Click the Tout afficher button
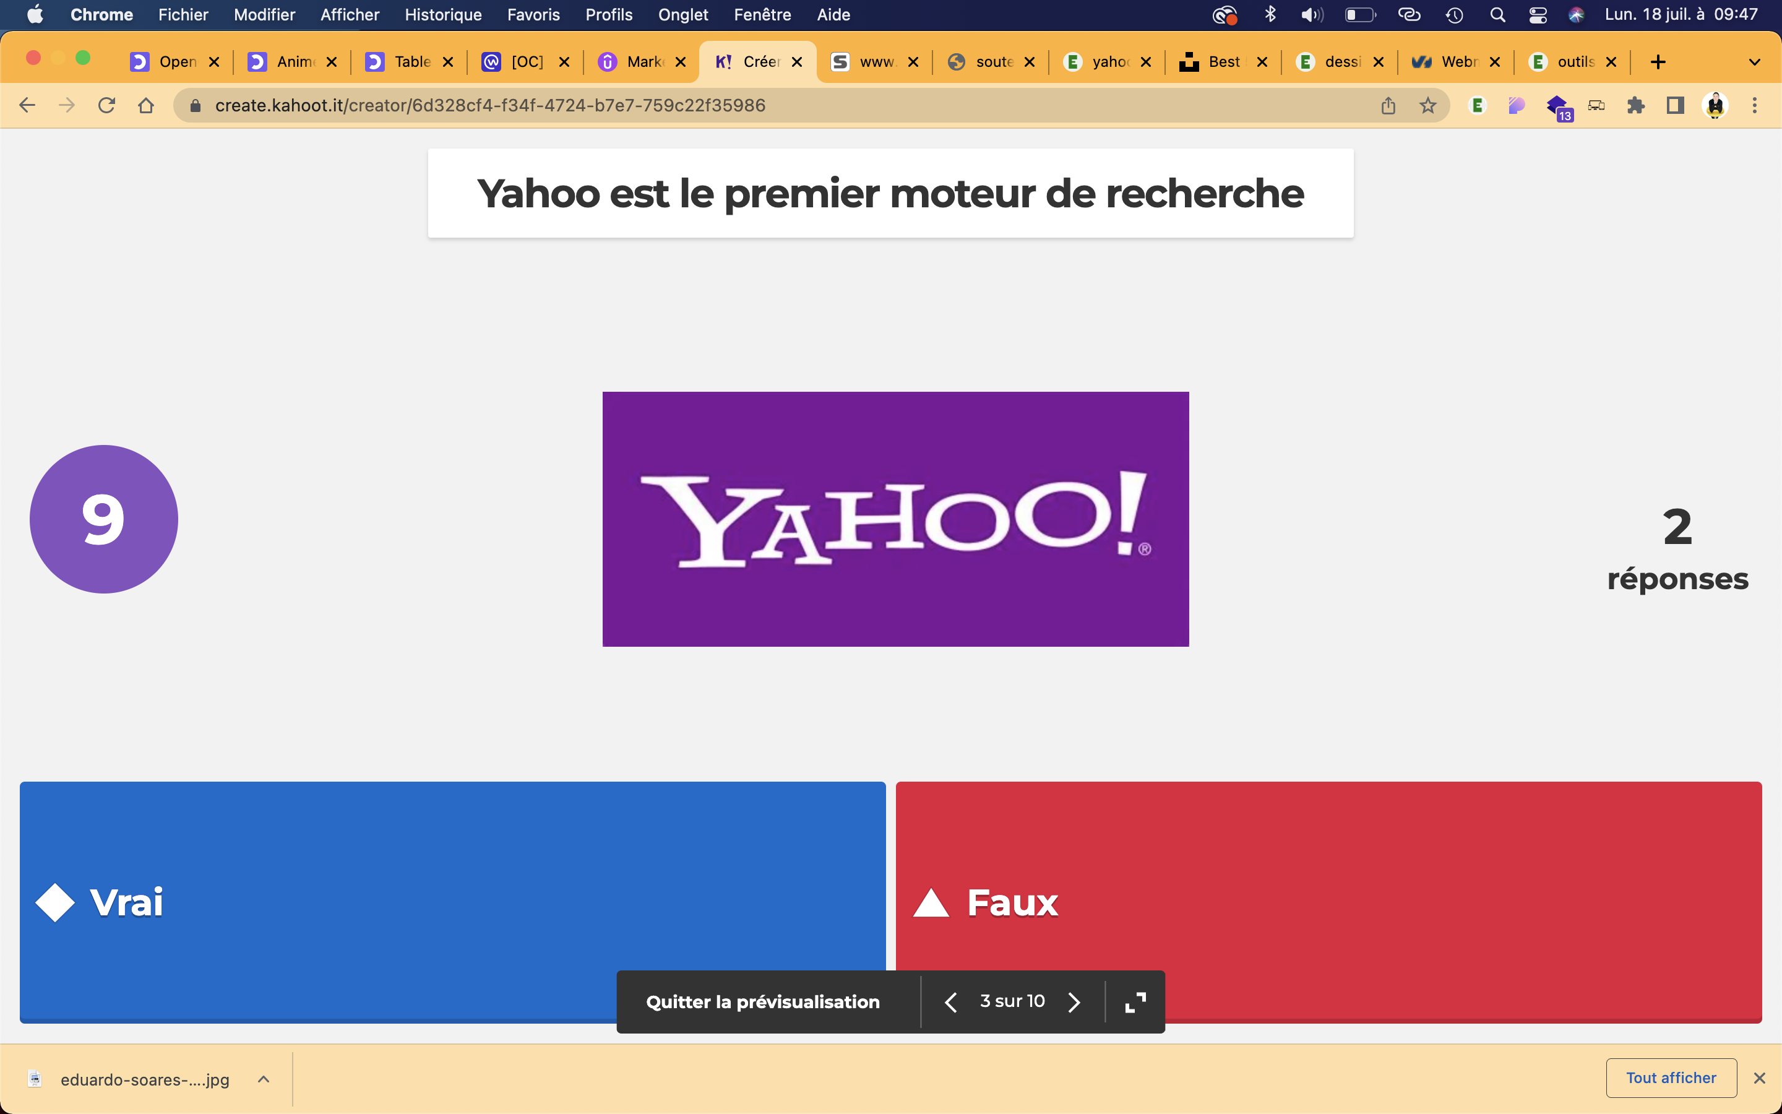The height and width of the screenshot is (1114, 1782). point(1671,1078)
